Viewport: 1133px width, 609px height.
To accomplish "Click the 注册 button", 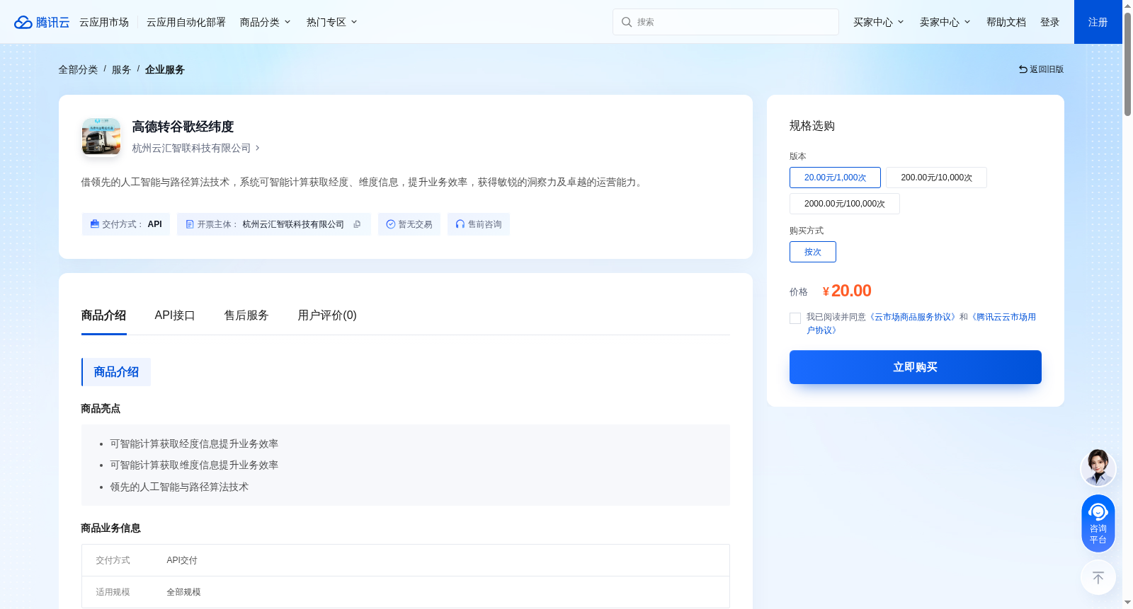I will tap(1098, 22).
